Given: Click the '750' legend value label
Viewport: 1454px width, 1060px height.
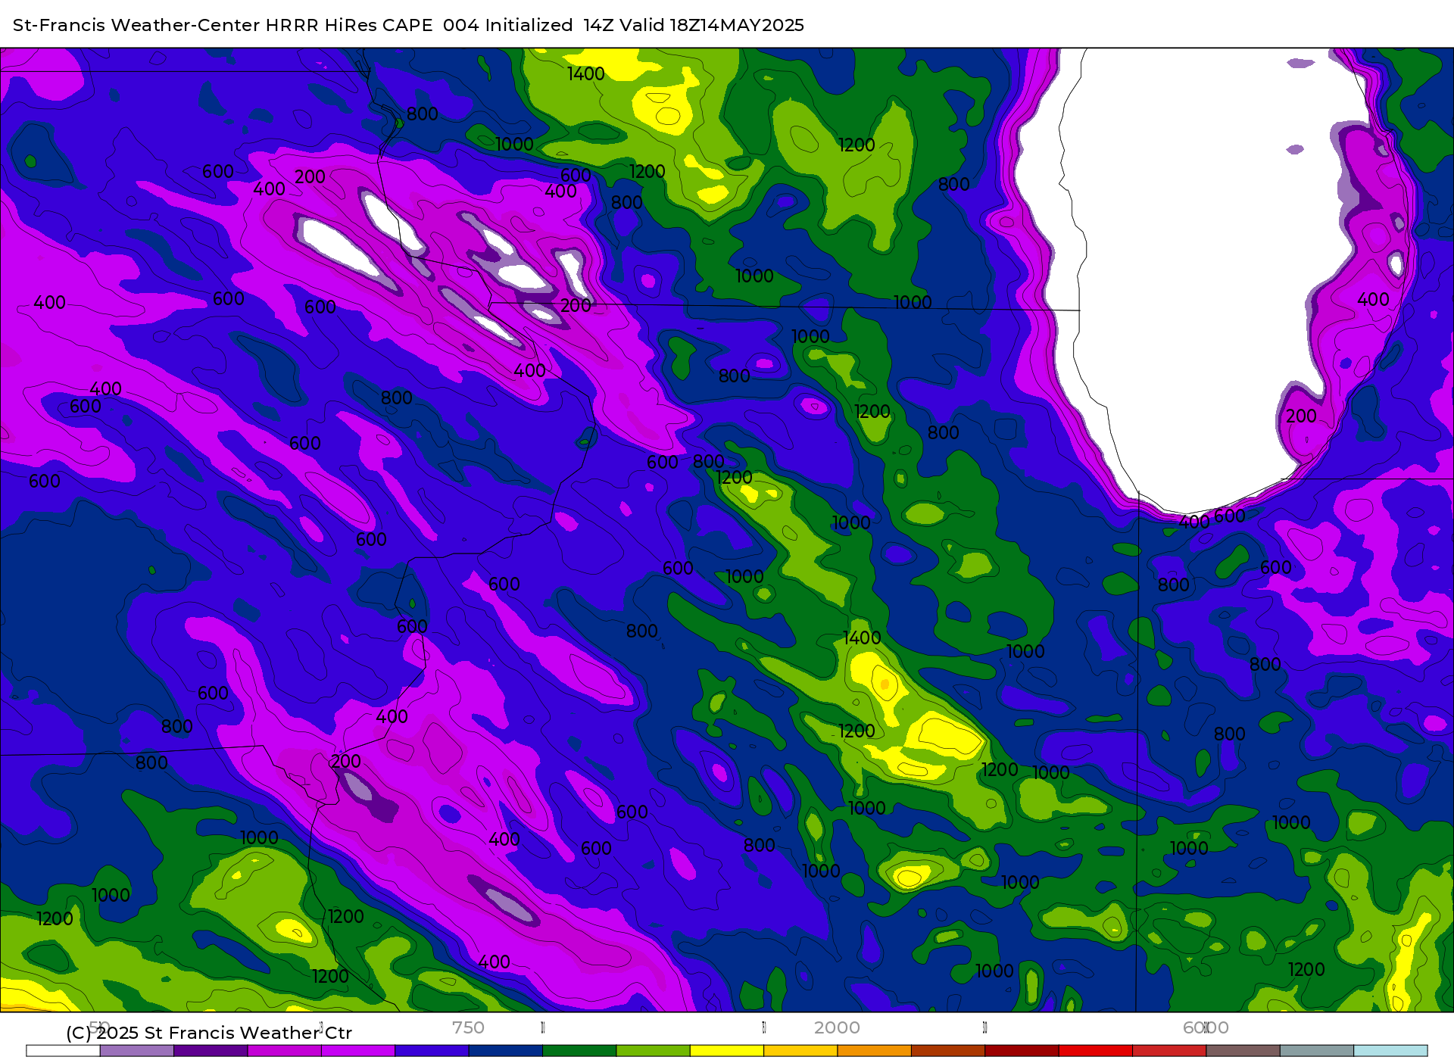Looking at the screenshot, I should [x=468, y=1027].
